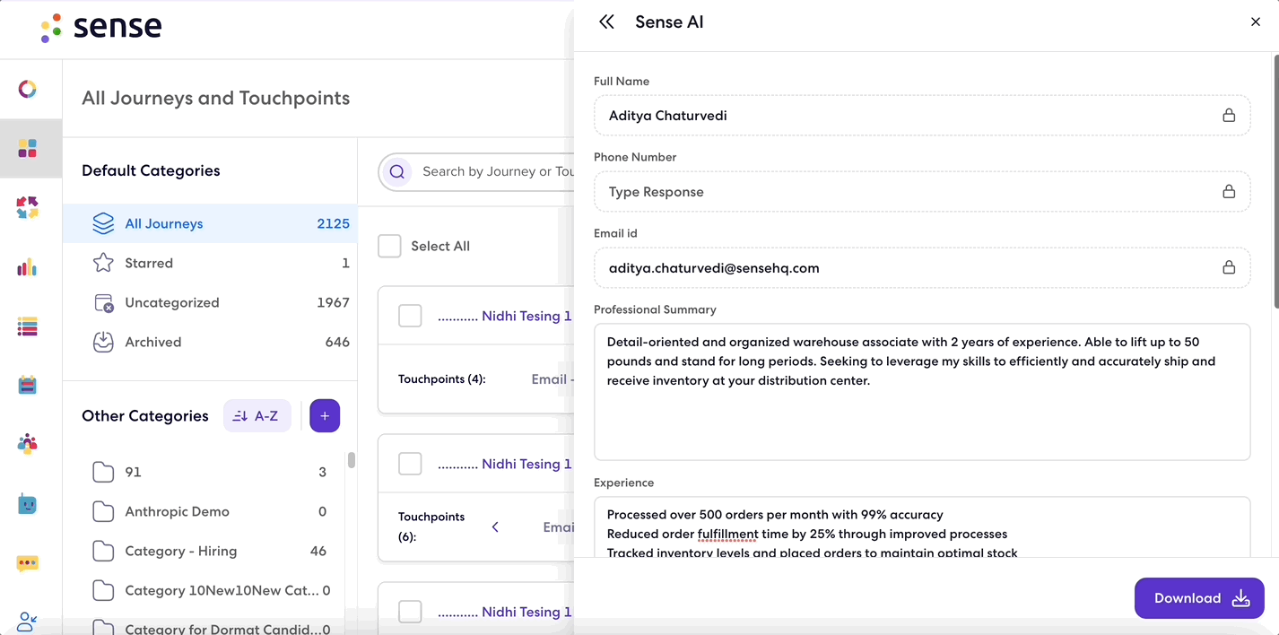
Task: Click the Download button
Action: coord(1199,598)
